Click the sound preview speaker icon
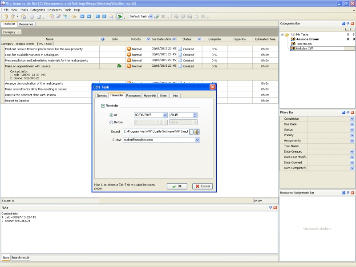Image resolution: width=356 pixels, height=267 pixels. pos(196,132)
